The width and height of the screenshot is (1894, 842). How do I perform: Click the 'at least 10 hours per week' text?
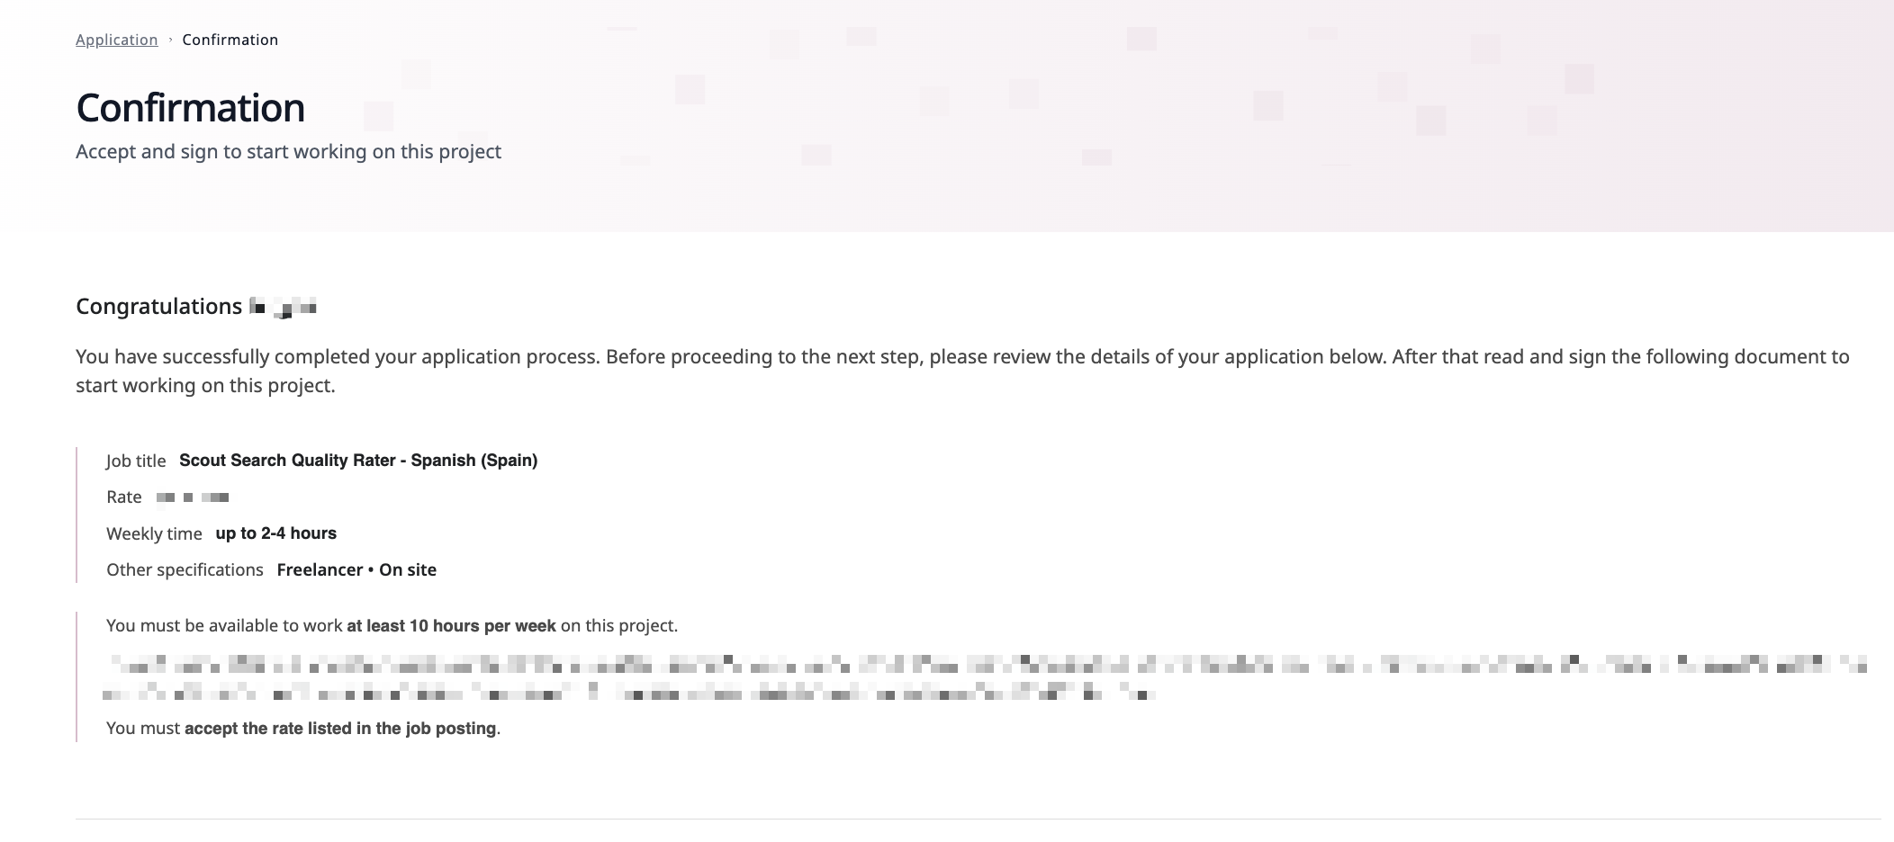tap(451, 624)
